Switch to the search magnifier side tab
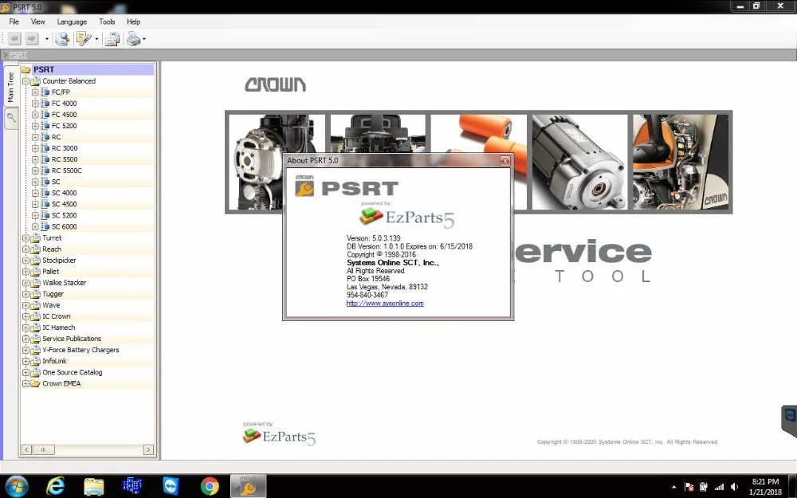 point(10,118)
